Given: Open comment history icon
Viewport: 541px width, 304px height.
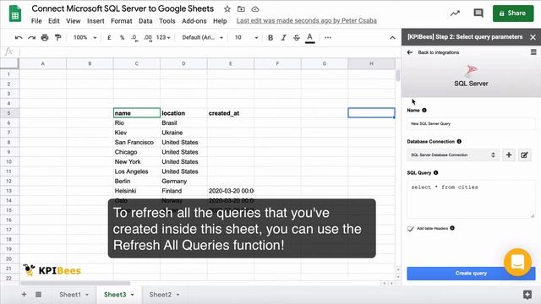Looking at the screenshot, I should pyautogui.click(x=478, y=14).
